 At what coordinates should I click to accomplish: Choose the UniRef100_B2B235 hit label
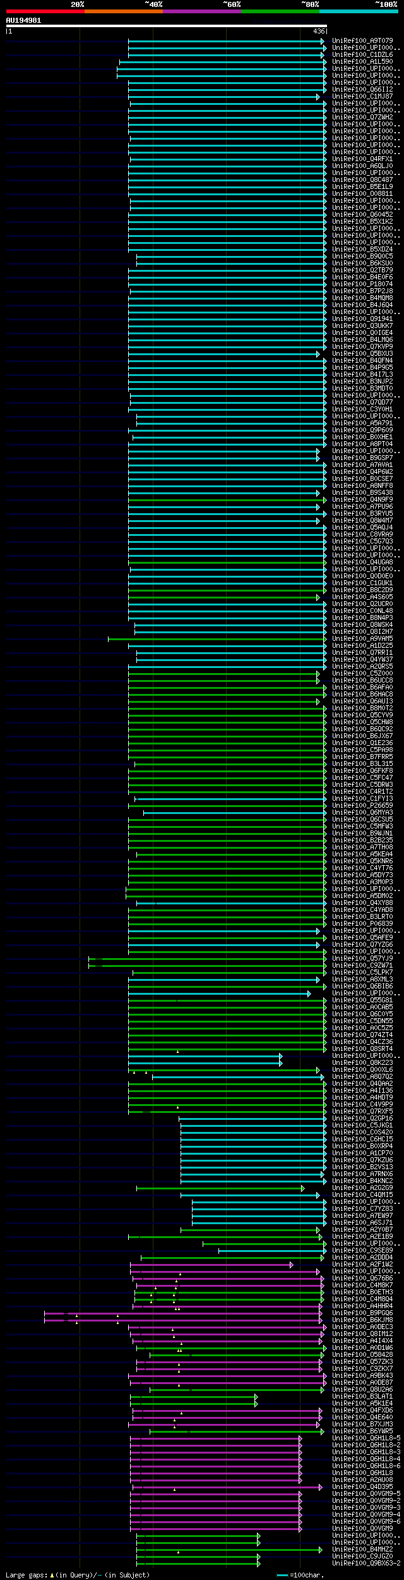coord(362,841)
